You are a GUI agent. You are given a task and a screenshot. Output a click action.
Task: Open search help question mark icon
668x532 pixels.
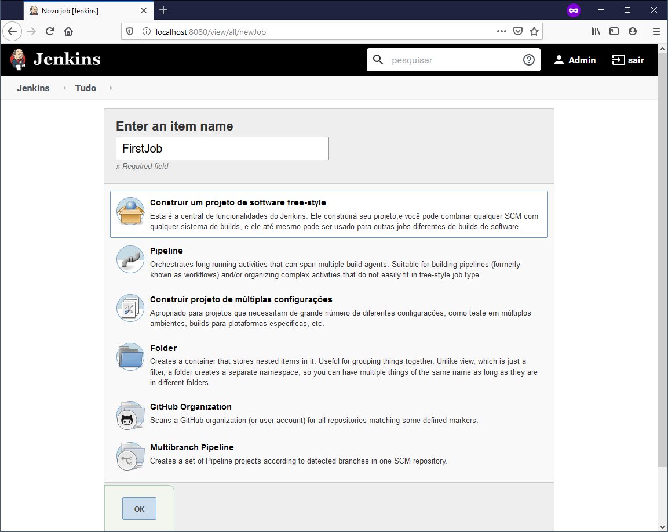click(528, 60)
